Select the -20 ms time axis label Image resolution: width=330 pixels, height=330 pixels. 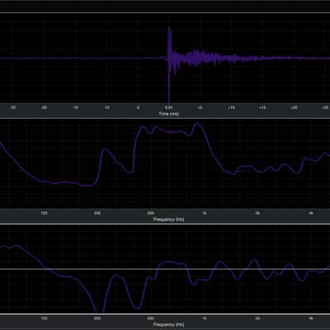pos(44,107)
